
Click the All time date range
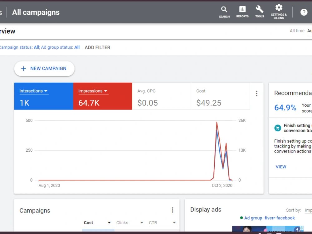click(x=297, y=31)
